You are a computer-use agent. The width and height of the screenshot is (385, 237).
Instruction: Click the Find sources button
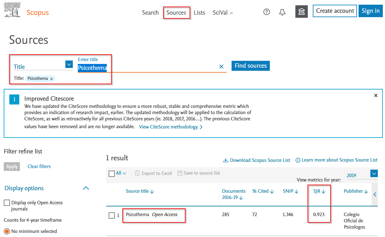251,66
